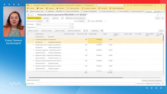
Task: Click the Упорядочить button
Action: point(95,31)
